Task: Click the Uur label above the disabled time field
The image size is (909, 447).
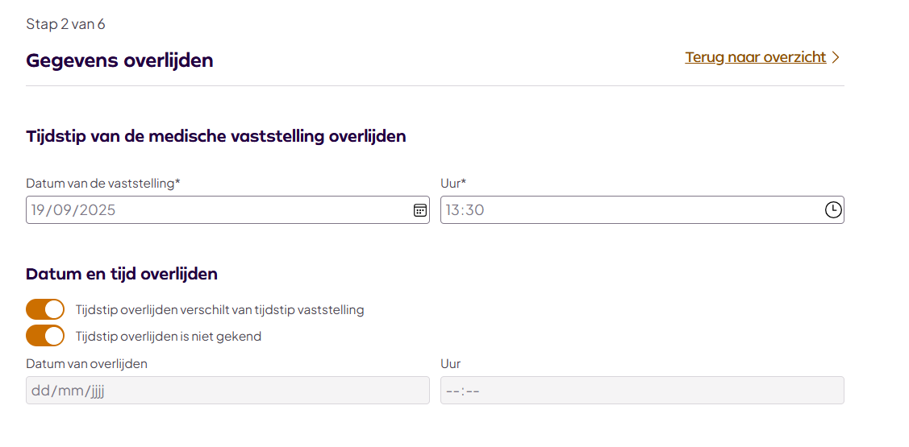Action: (x=450, y=363)
